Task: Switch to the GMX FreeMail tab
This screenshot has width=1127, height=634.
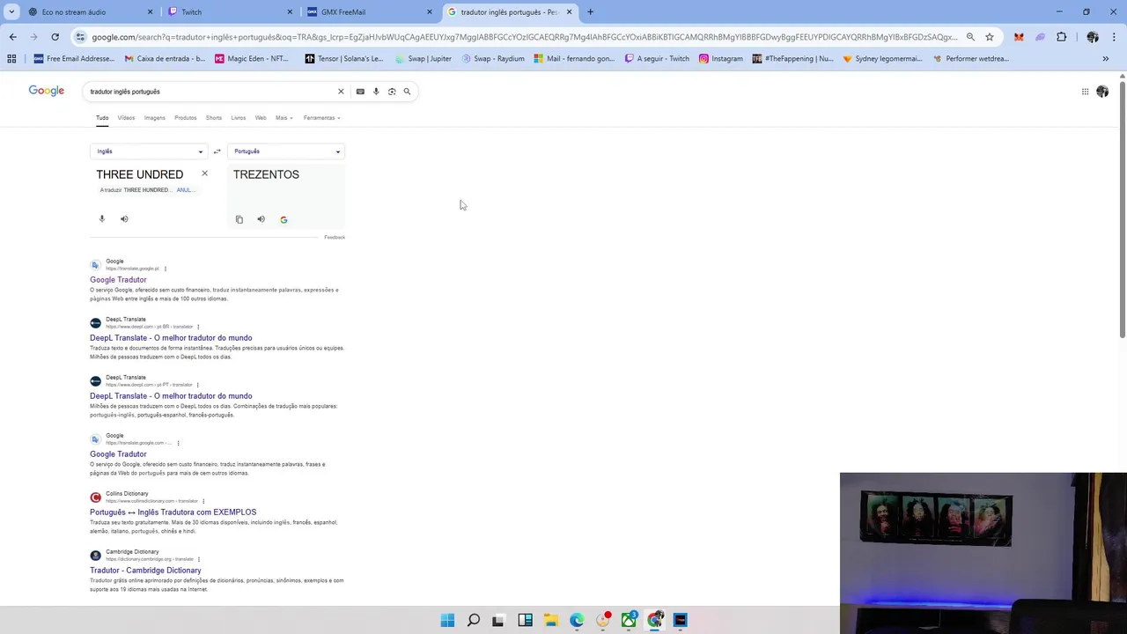Action: (368, 12)
